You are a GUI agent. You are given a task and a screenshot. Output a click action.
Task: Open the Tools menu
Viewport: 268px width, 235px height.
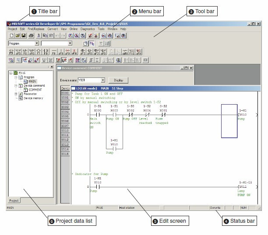101,29
